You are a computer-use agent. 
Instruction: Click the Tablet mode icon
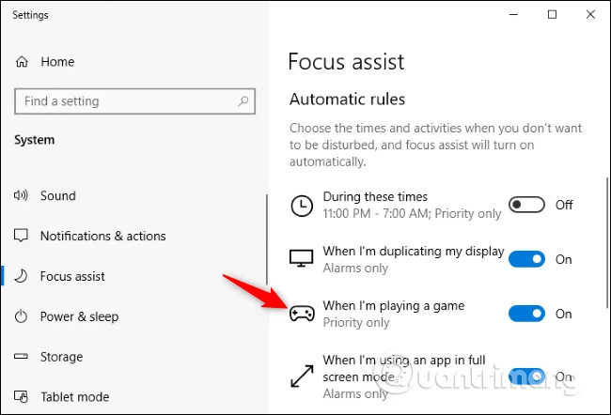pyautogui.click(x=21, y=396)
